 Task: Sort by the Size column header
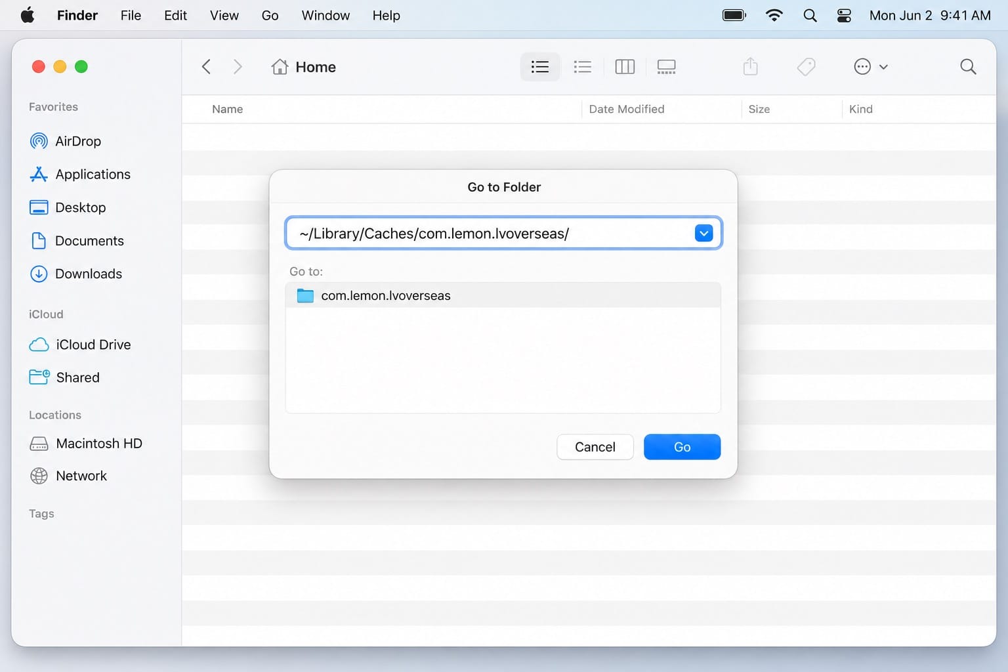(x=759, y=109)
